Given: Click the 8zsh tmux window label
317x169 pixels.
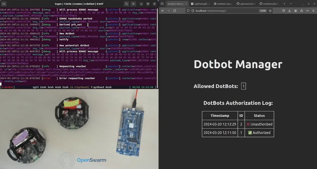Looking at the screenshot, I should point(109,87).
